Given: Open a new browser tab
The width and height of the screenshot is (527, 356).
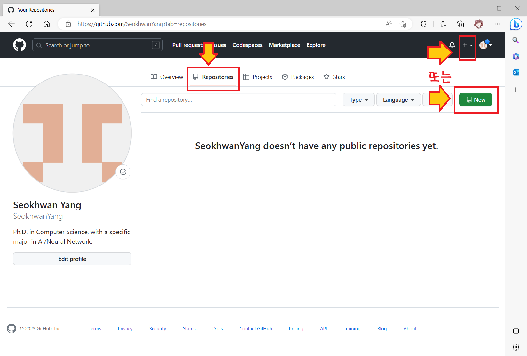Looking at the screenshot, I should pos(106,10).
